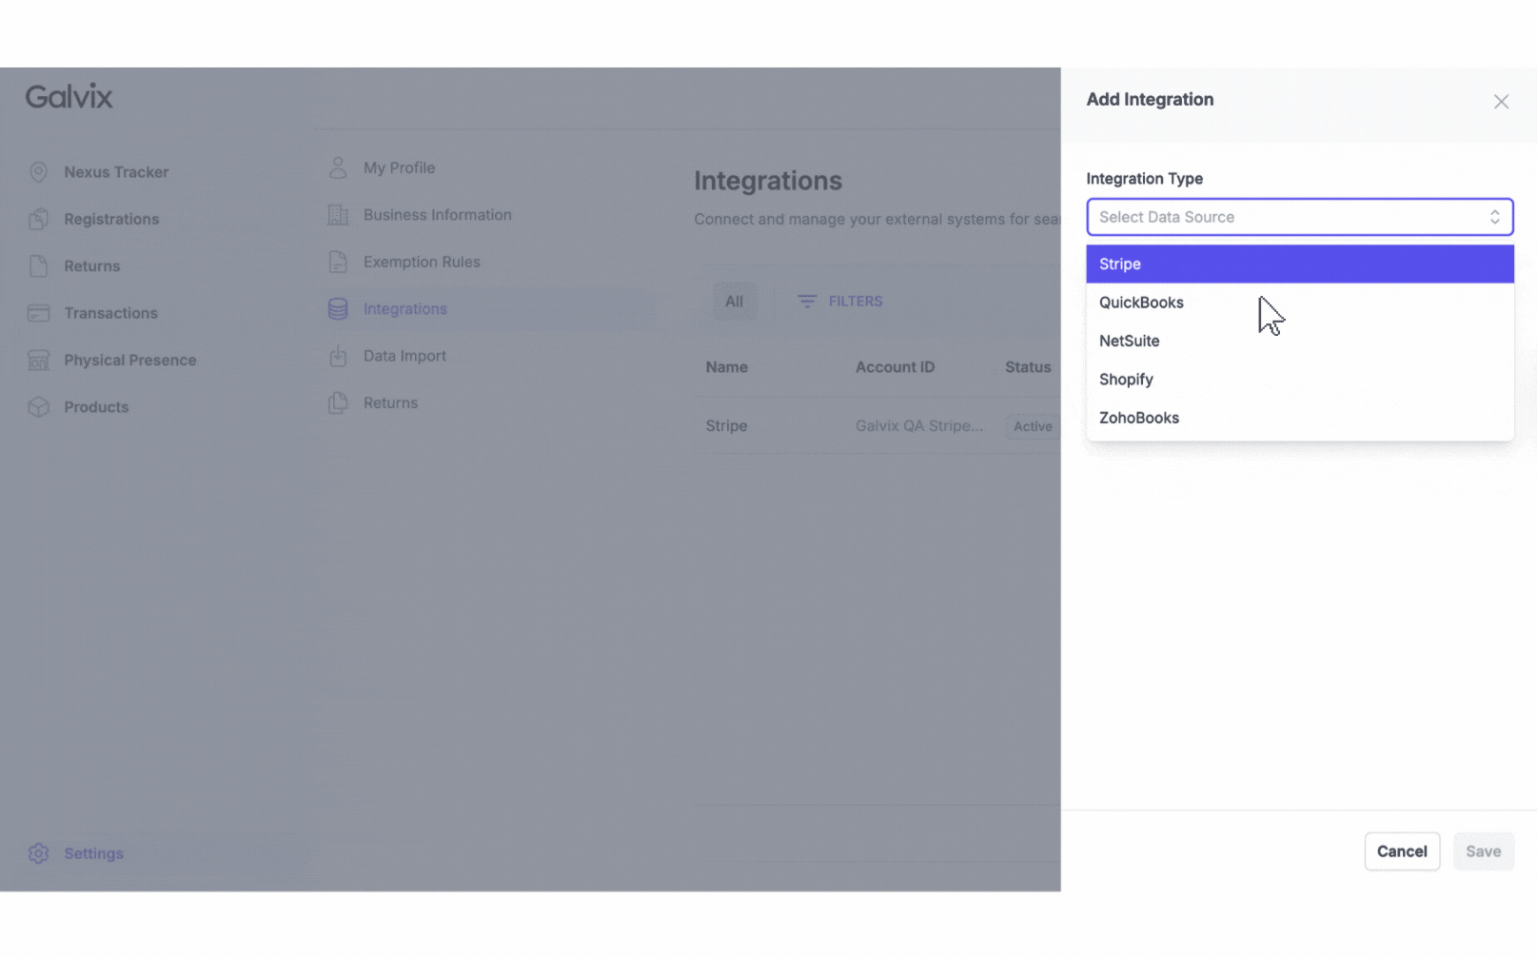Open the Select Data Source dropdown

pos(1299,217)
